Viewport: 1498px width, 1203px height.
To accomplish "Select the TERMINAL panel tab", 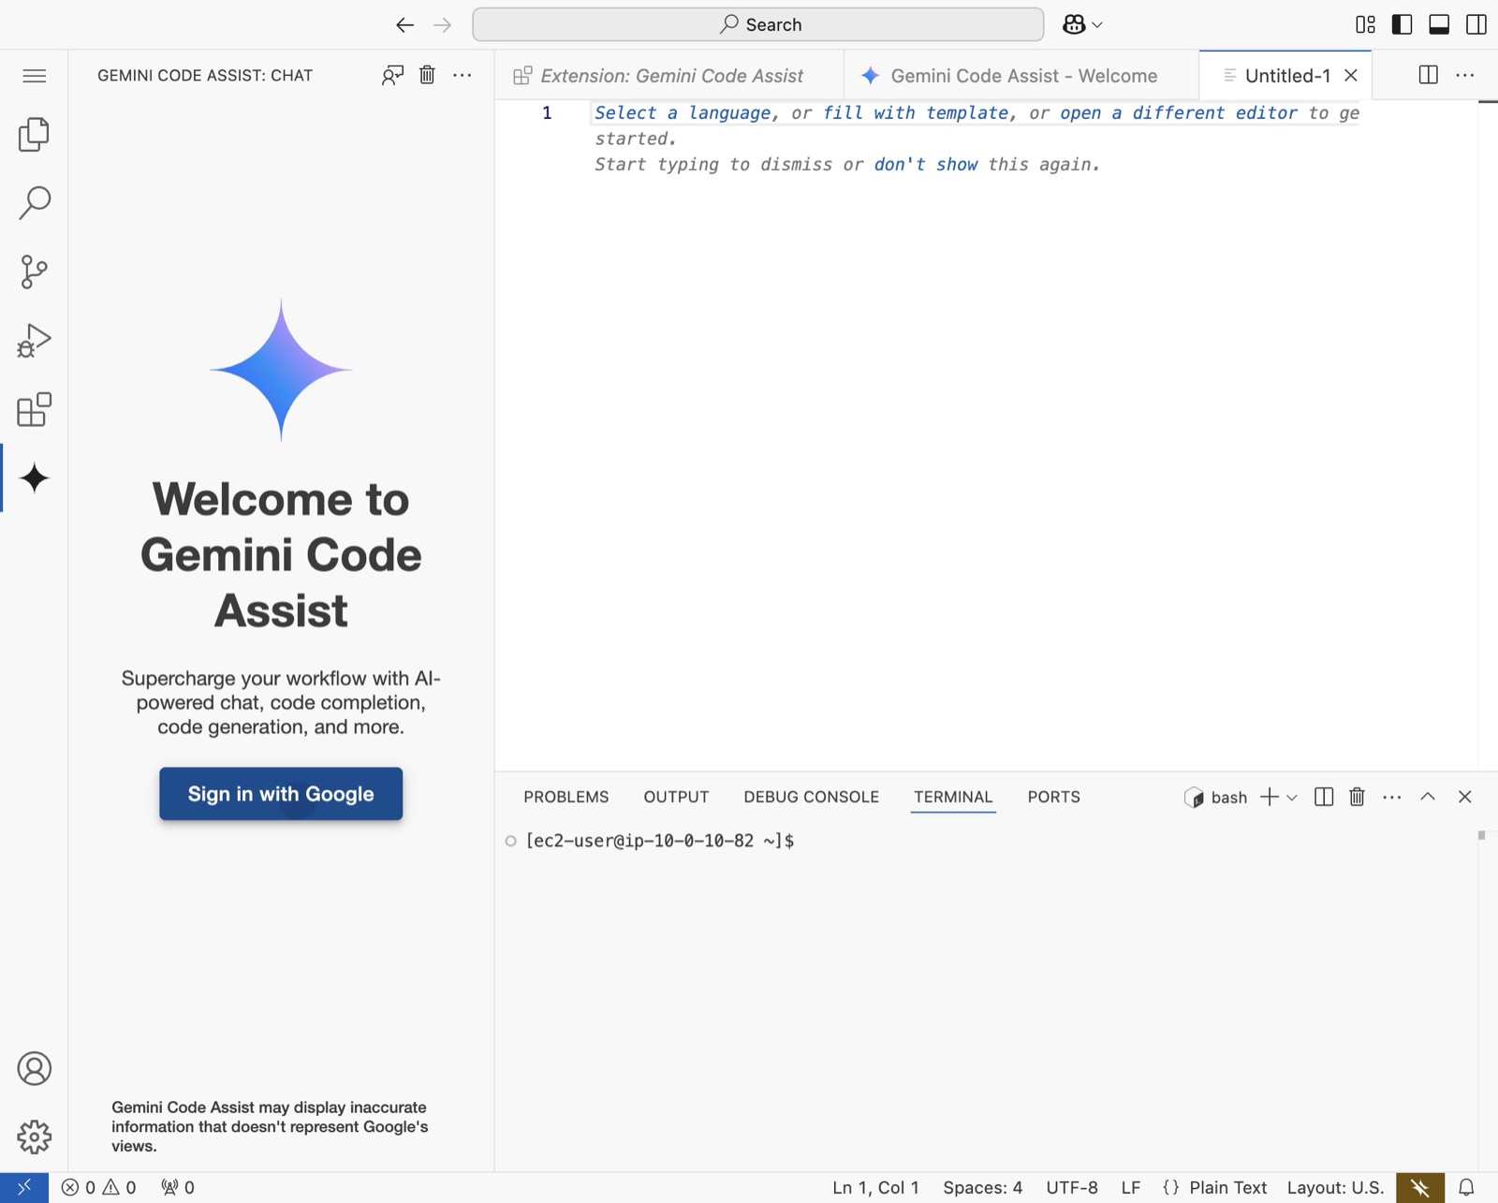I will coord(953,797).
